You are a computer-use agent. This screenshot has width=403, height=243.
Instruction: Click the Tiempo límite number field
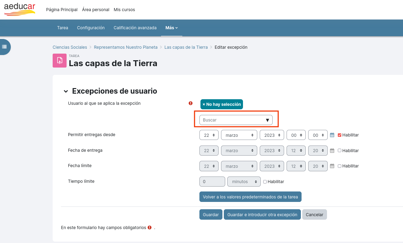click(x=212, y=182)
